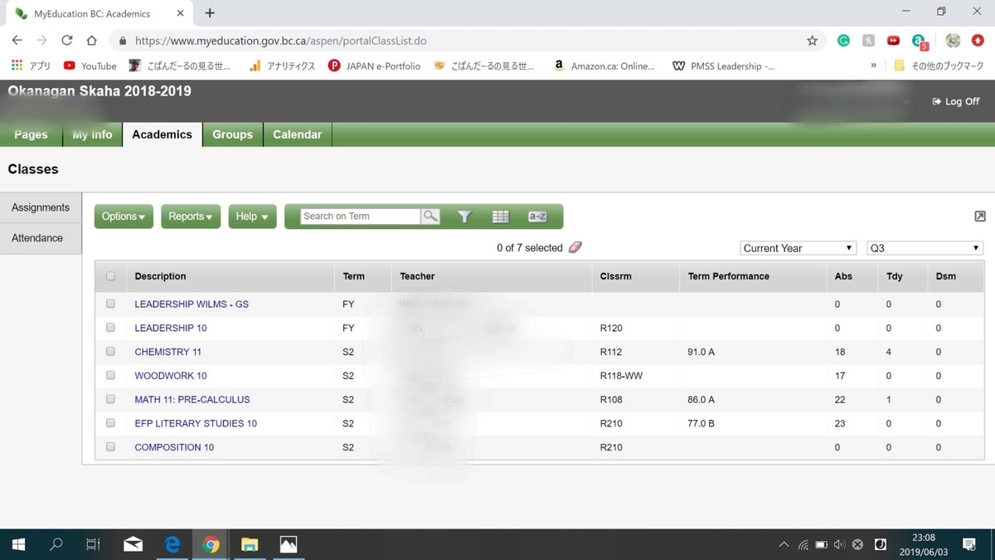Open the WOODWORK 10 class link
Screen dimensions: 995x560
[x=171, y=376]
